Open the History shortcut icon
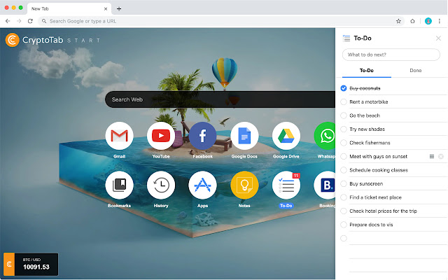 pyautogui.click(x=161, y=185)
